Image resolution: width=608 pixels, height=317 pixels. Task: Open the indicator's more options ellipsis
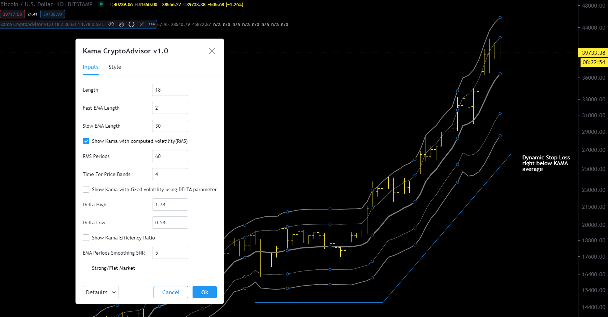click(152, 24)
